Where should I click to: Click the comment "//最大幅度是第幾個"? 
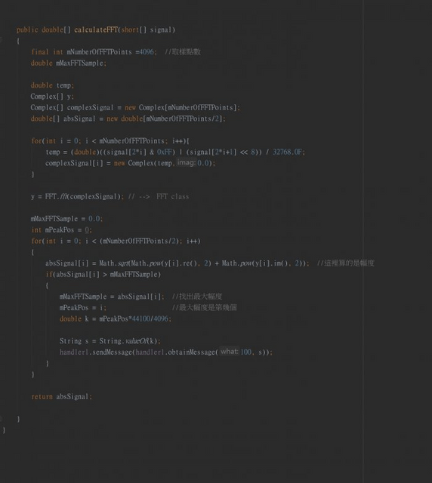[x=204, y=308]
